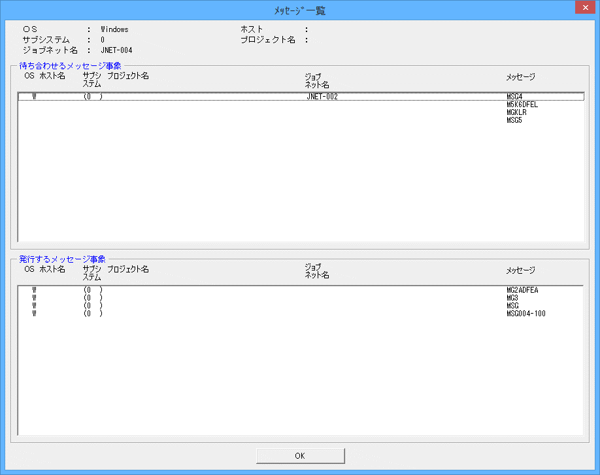Click 待ち合わせるメッセージ事象 group label

[x=71, y=66]
